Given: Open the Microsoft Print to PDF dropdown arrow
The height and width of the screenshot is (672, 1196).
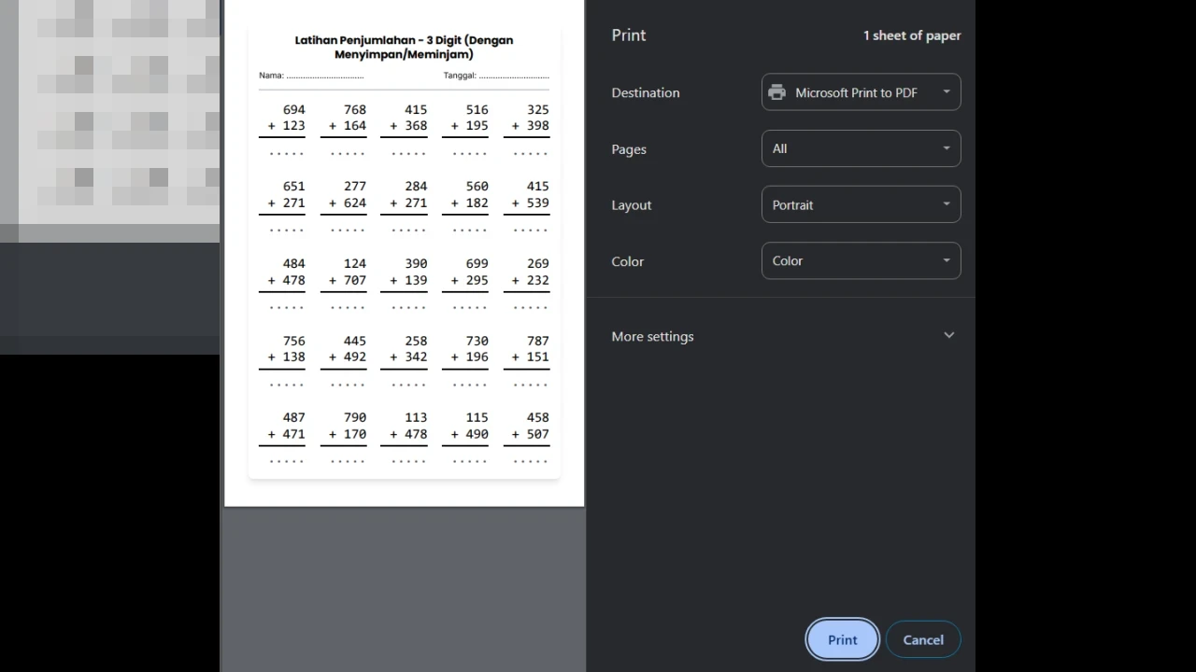Looking at the screenshot, I should [x=946, y=92].
